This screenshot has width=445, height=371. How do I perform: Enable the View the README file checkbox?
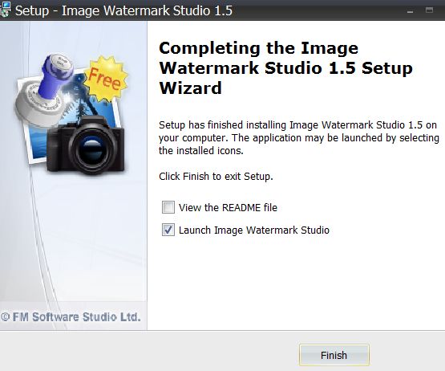pyautogui.click(x=168, y=207)
